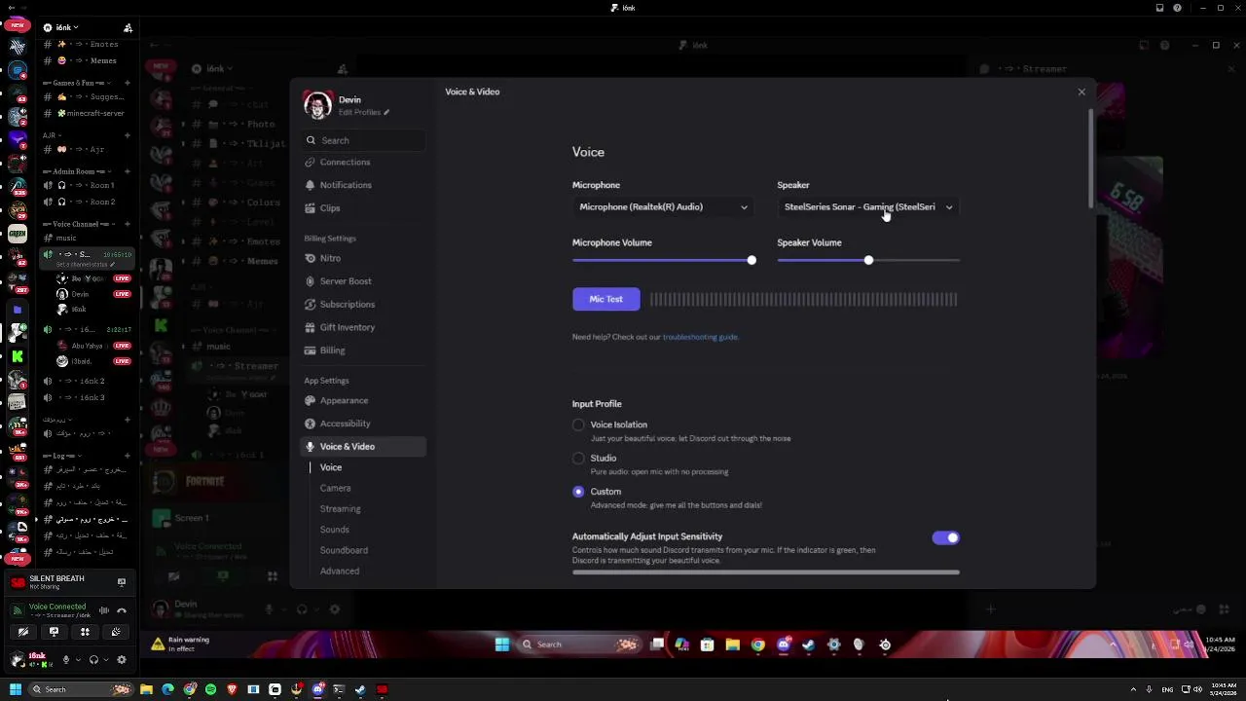Click Chrome icon in the inner taskbar
The height and width of the screenshot is (701, 1246).
click(757, 645)
